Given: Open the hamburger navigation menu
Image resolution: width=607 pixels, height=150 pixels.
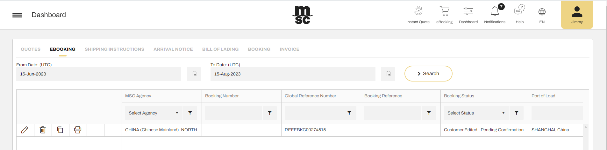Looking at the screenshot, I should coord(17,15).
